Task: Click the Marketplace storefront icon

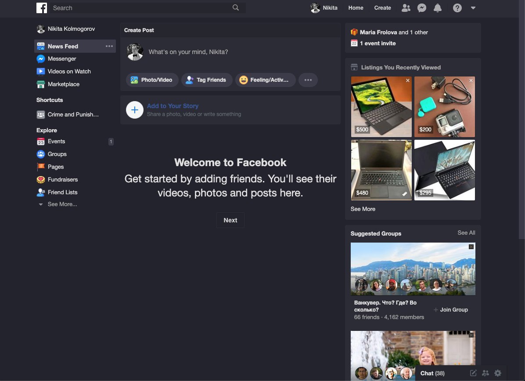Action: 41,84
